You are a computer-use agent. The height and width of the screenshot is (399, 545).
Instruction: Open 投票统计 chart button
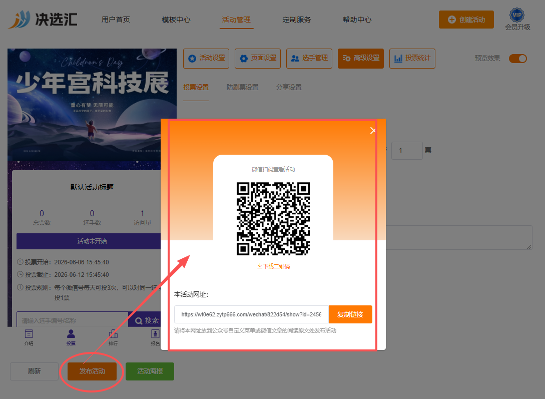point(412,59)
